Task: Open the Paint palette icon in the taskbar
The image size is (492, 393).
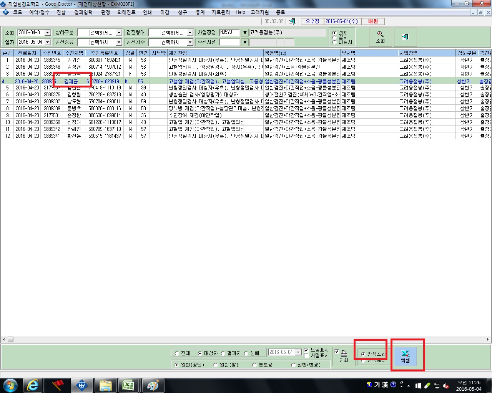Action: coord(153,385)
